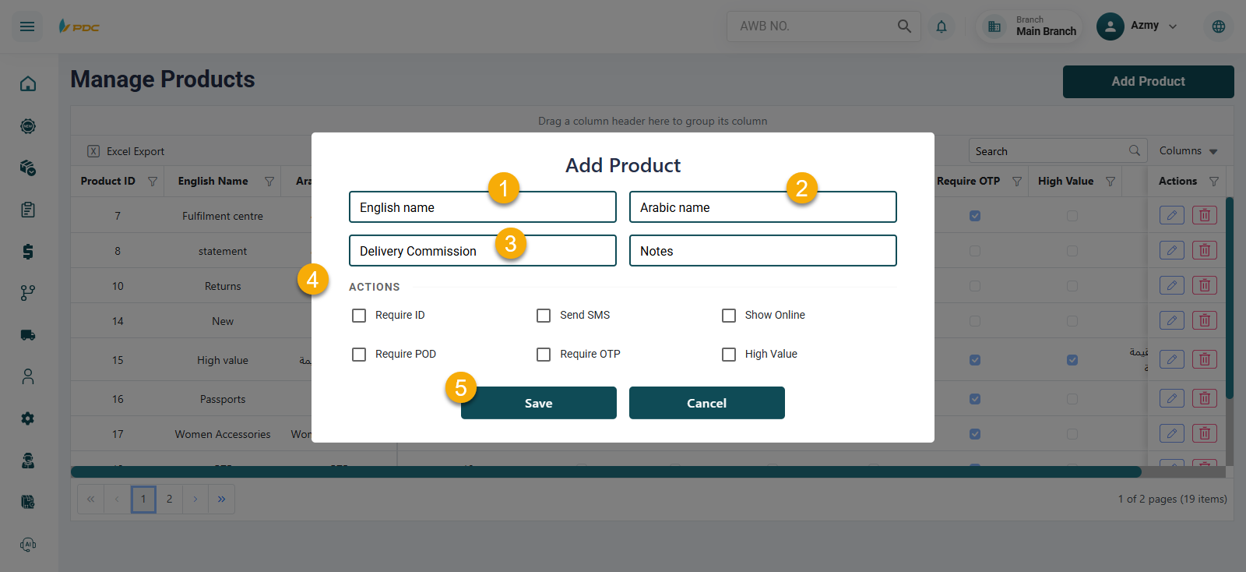The height and width of the screenshot is (572, 1246).
Task: Jump to first page arrow
Action: click(90, 500)
